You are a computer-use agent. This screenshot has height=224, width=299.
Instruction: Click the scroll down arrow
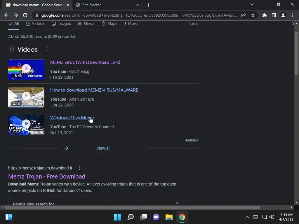tap(296, 202)
